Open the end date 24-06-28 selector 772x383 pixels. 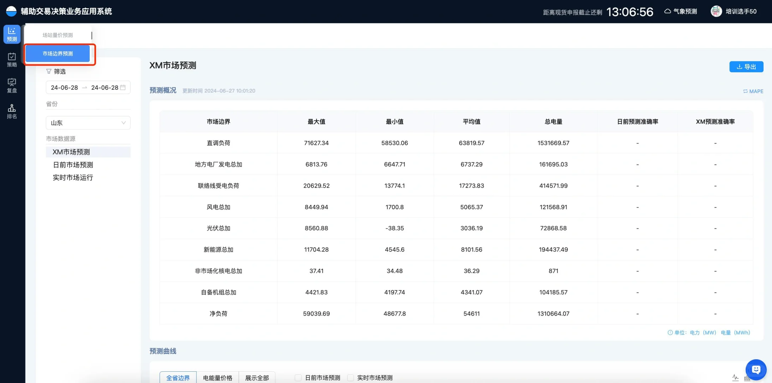click(105, 87)
